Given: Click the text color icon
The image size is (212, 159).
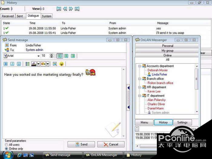Looking at the screenshot, I should (x=34, y=64).
